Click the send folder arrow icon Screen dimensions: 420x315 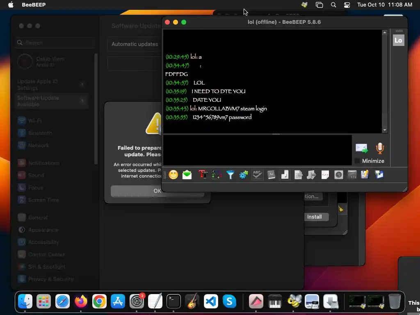click(311, 175)
